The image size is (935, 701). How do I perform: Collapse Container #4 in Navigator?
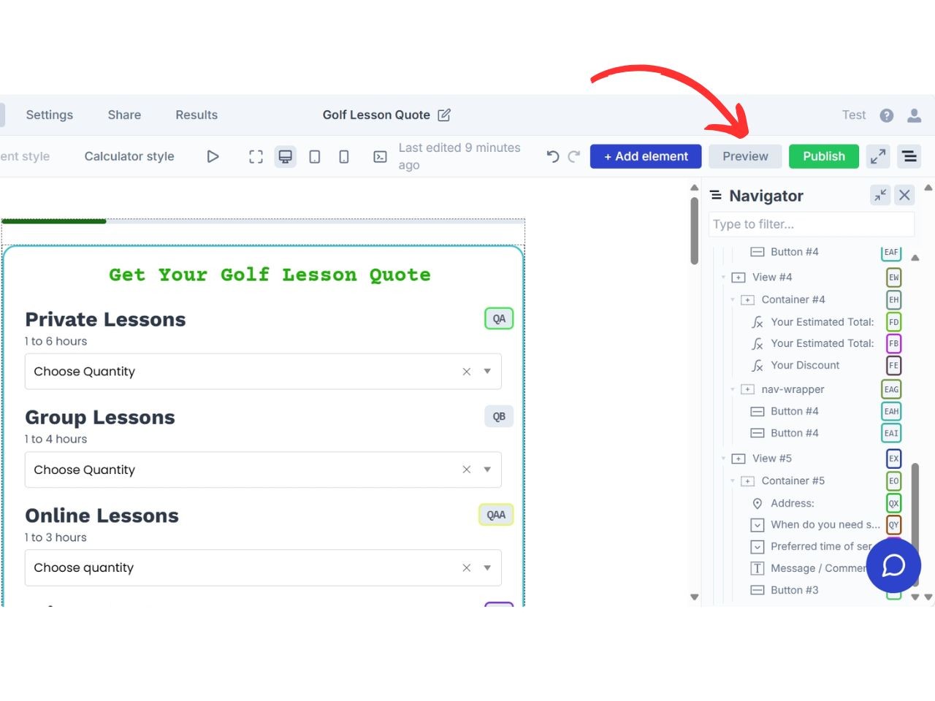coord(733,299)
